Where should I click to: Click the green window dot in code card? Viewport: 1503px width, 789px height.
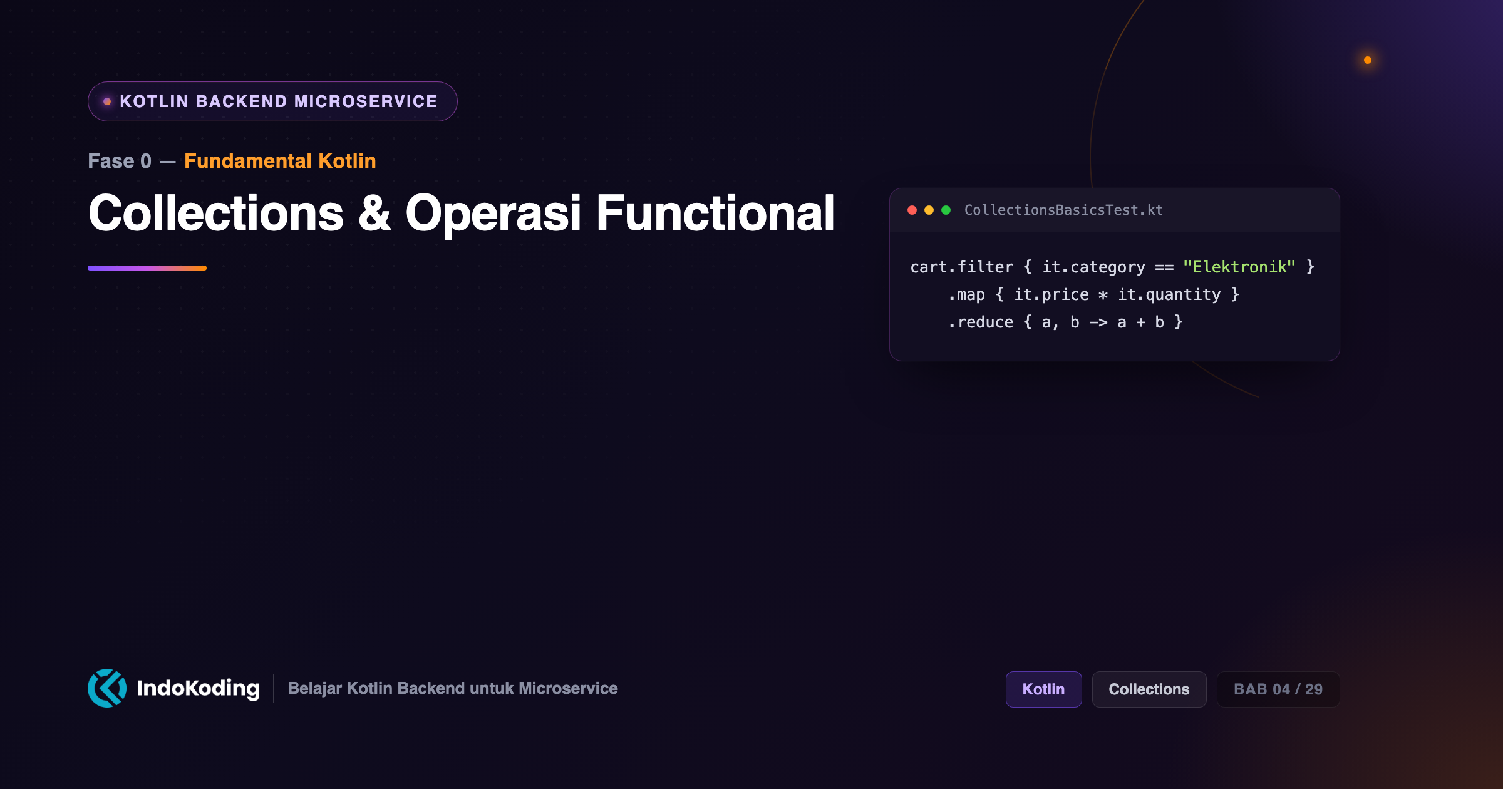point(946,210)
